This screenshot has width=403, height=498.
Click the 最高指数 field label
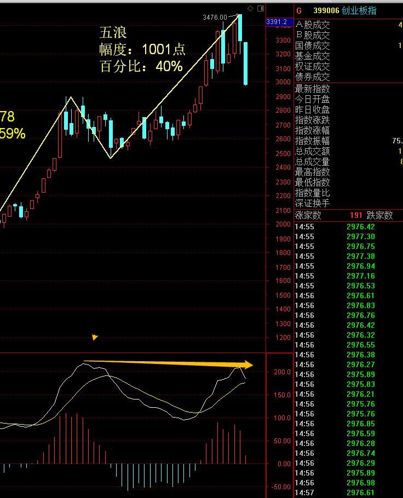[313, 172]
